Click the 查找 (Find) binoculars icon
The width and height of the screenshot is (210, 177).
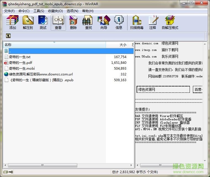tap(88, 22)
